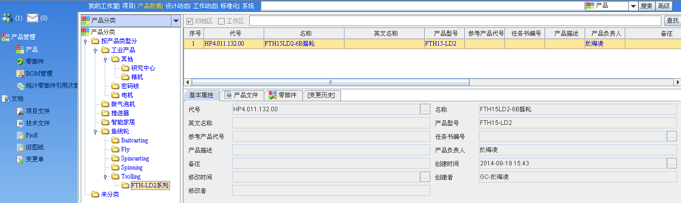The width and height of the screenshot is (681, 203).
Task: Switch to the 零部件 tab
Action: [283, 95]
